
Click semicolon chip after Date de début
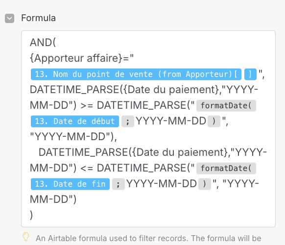point(128,121)
